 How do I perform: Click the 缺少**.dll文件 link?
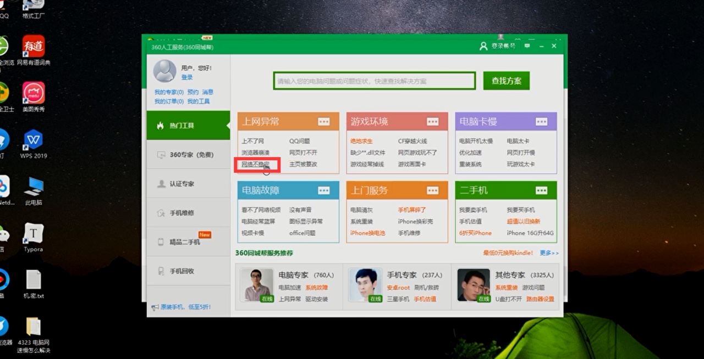[x=368, y=153]
